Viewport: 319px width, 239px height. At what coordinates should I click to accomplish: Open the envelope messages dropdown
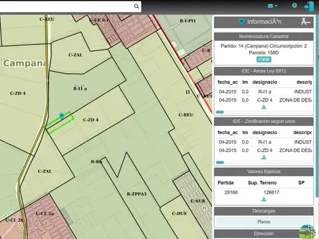coord(272,6)
